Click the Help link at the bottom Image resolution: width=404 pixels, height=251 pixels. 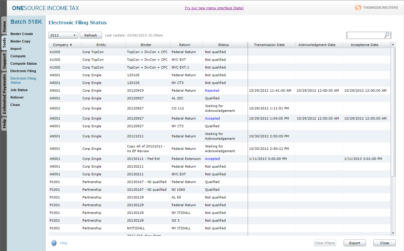click(64, 243)
